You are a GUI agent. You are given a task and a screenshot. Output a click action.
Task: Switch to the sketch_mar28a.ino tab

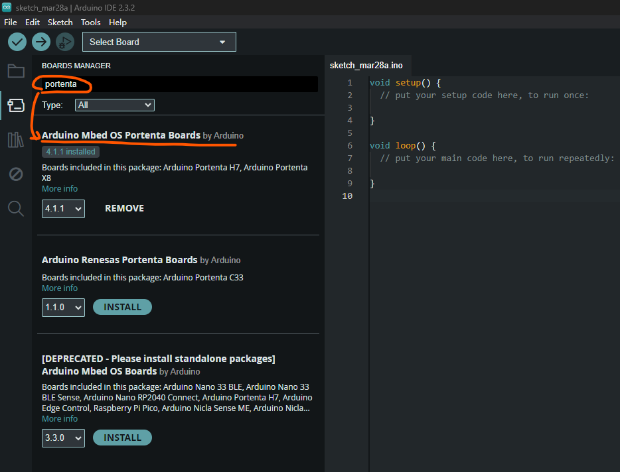click(366, 65)
